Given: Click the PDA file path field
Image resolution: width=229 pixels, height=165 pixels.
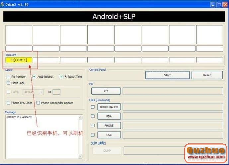Looking at the screenshot, I should (173, 116).
